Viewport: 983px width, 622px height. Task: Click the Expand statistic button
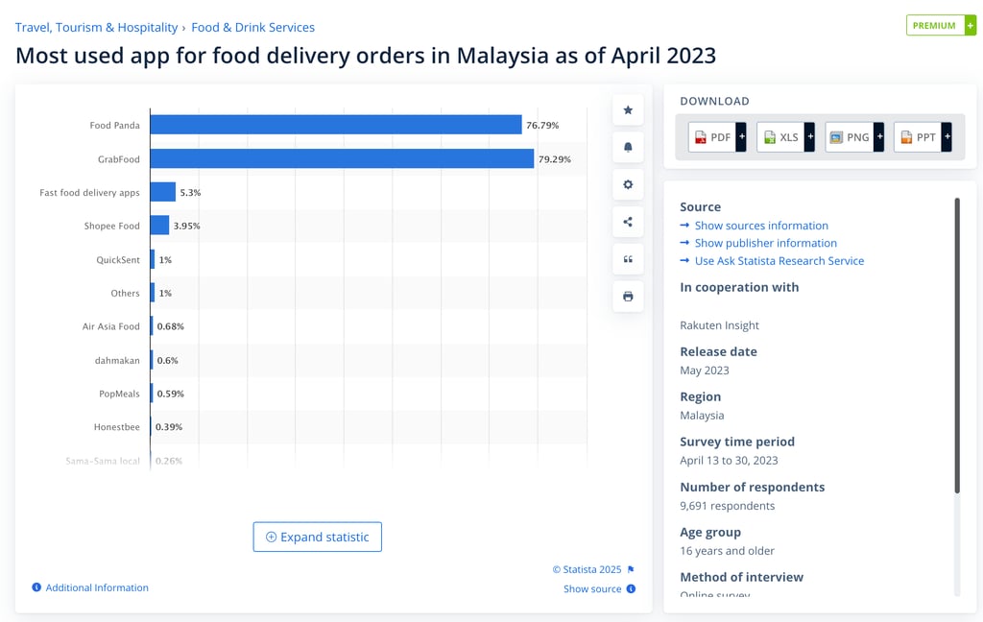tap(317, 537)
